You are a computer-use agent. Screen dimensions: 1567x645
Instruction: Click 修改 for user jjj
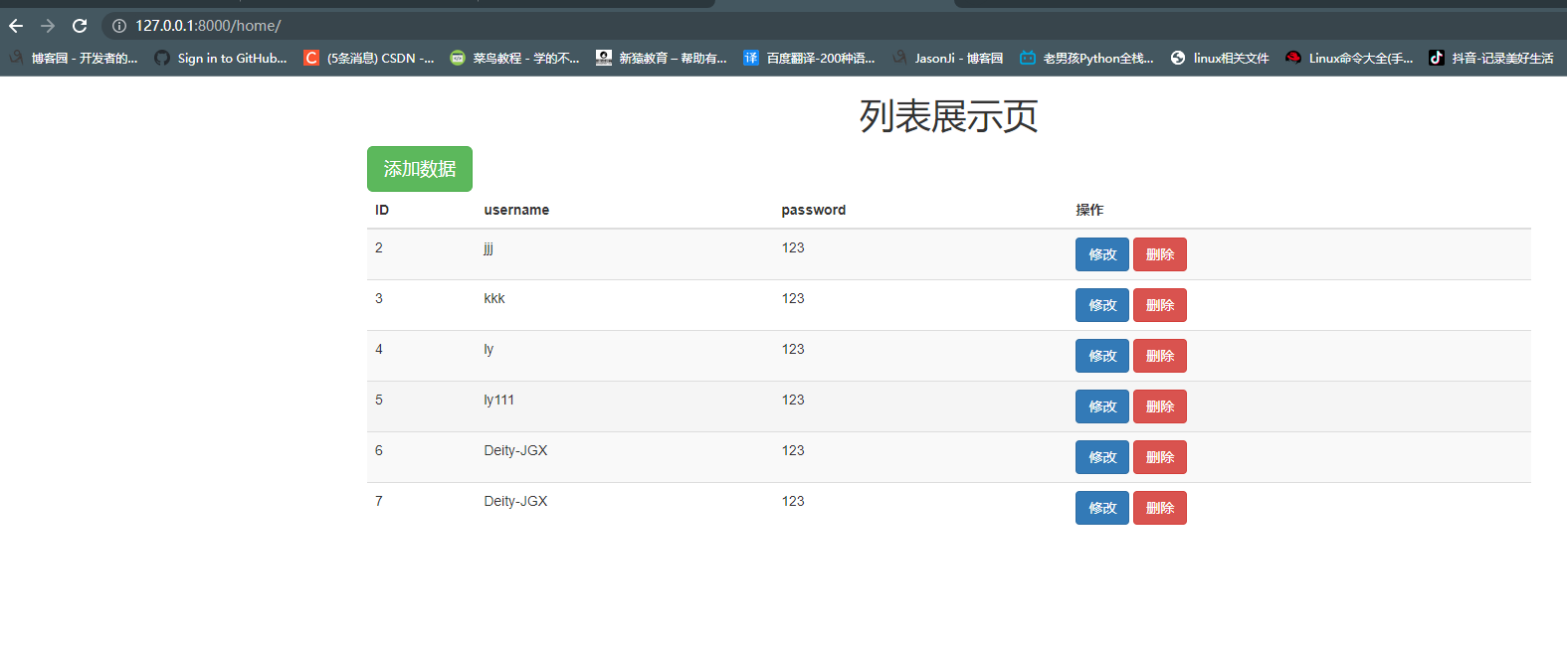tap(1102, 254)
